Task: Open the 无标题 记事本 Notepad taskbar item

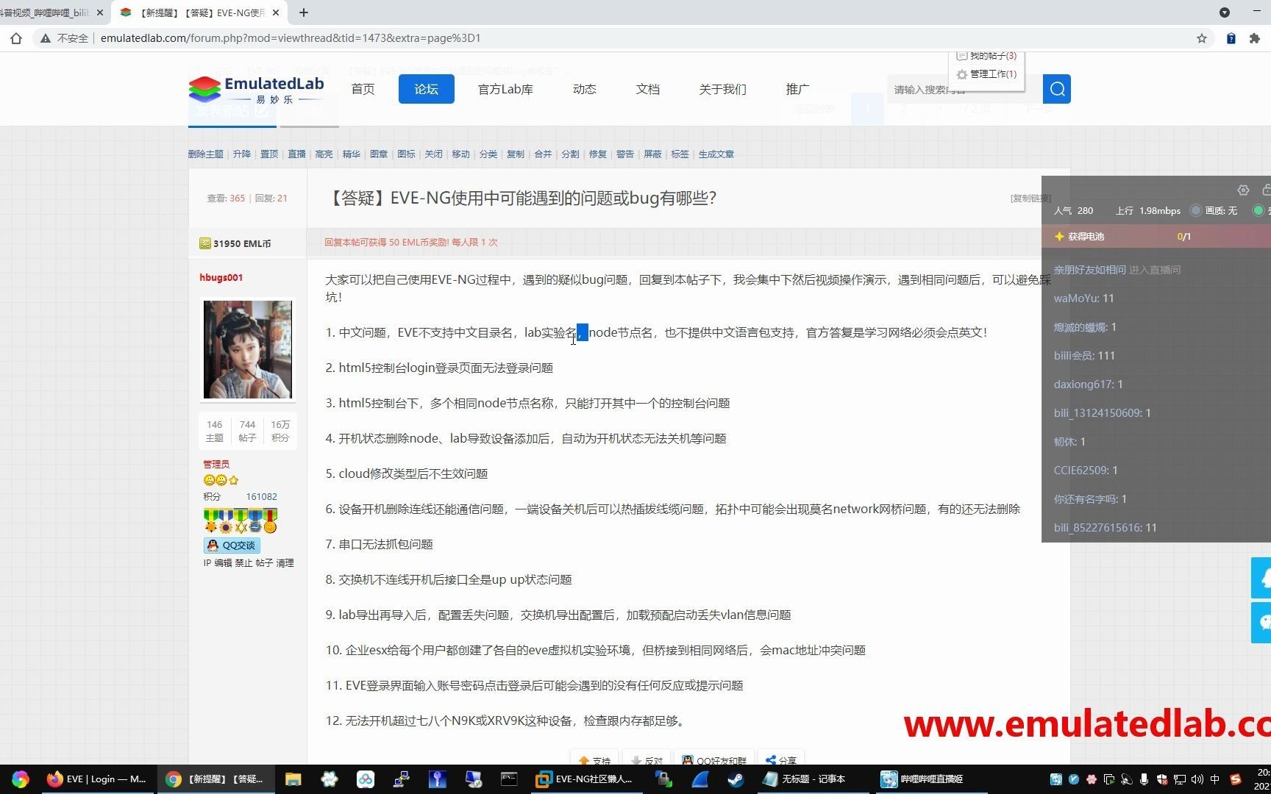Action: click(805, 779)
